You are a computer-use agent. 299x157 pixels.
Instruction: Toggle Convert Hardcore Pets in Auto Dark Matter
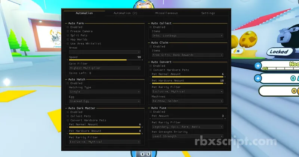68,120
